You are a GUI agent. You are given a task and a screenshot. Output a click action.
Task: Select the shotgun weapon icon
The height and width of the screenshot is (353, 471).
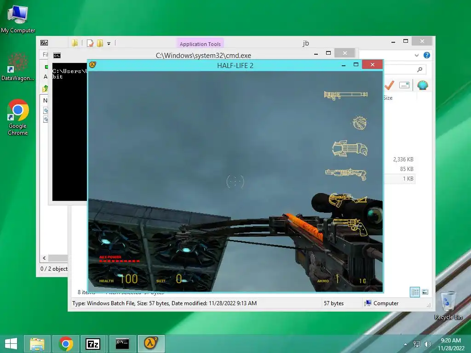pos(346,174)
